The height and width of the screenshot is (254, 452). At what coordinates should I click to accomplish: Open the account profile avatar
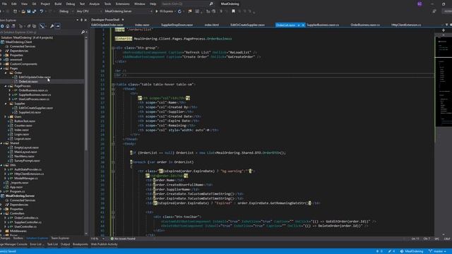click(x=420, y=4)
